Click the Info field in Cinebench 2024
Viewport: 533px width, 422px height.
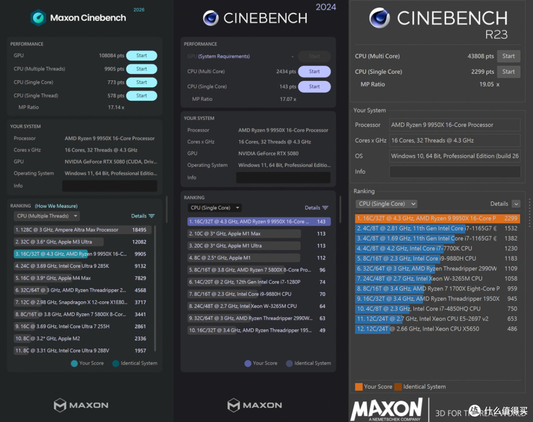[283, 177]
